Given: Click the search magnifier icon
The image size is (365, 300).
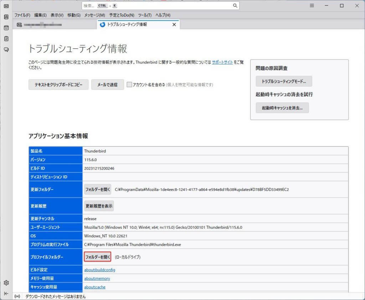Looking at the screenshot, I should click(235, 6).
